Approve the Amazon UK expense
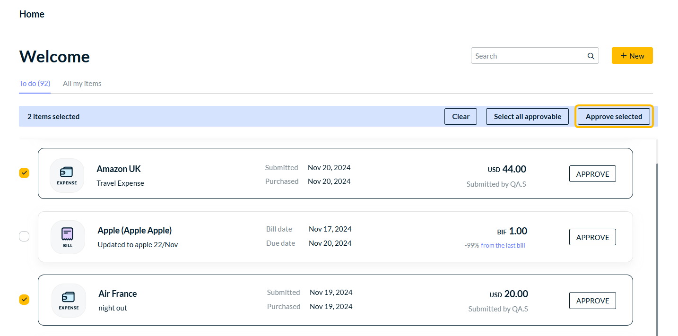This screenshot has width=678, height=336. pyautogui.click(x=592, y=174)
